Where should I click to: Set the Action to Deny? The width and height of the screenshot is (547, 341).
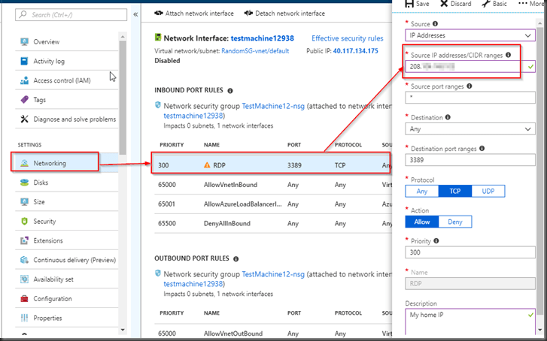click(454, 222)
